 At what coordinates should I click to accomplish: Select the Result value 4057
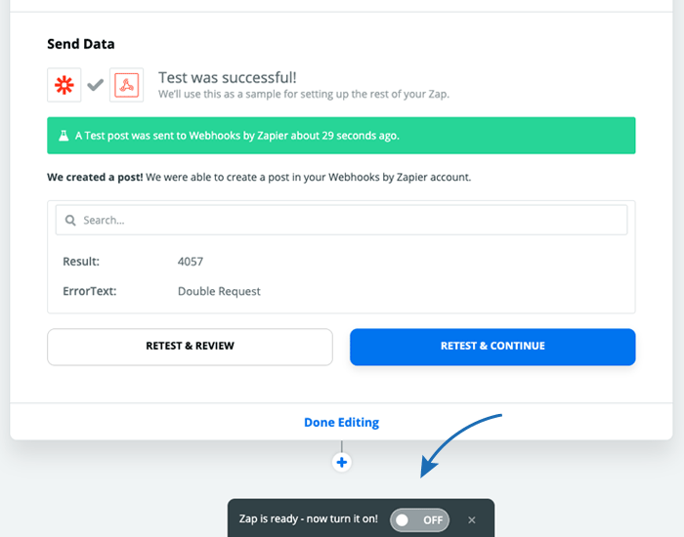(191, 262)
